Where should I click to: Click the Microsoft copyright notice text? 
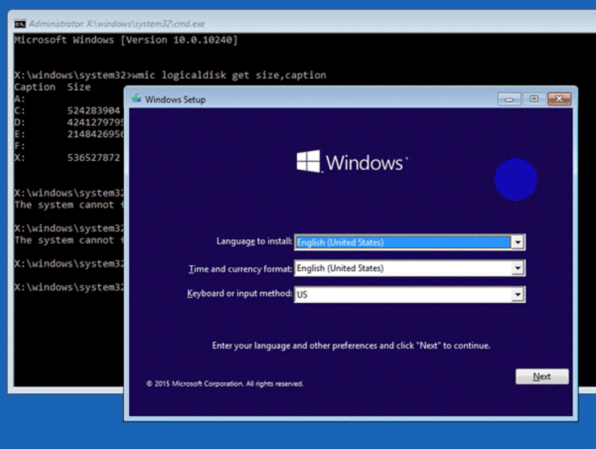pyautogui.click(x=225, y=383)
